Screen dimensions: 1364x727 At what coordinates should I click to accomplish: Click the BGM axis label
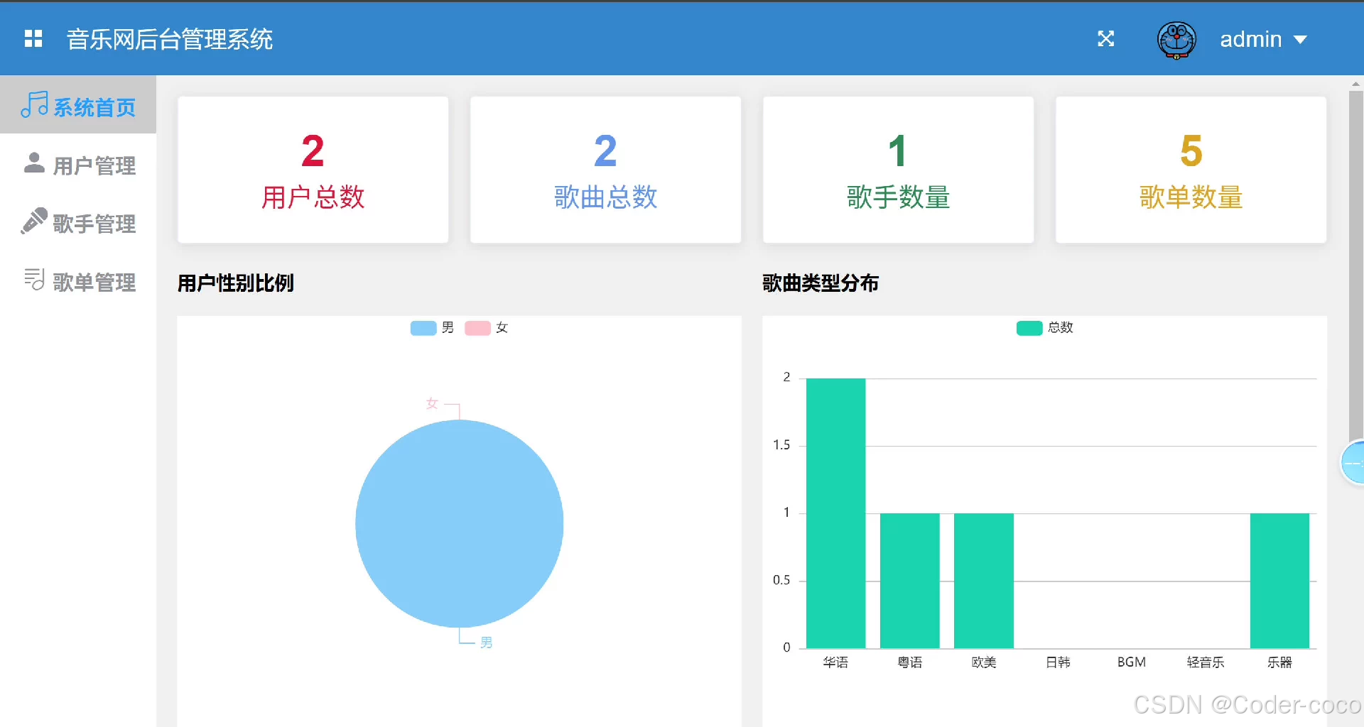(1131, 662)
